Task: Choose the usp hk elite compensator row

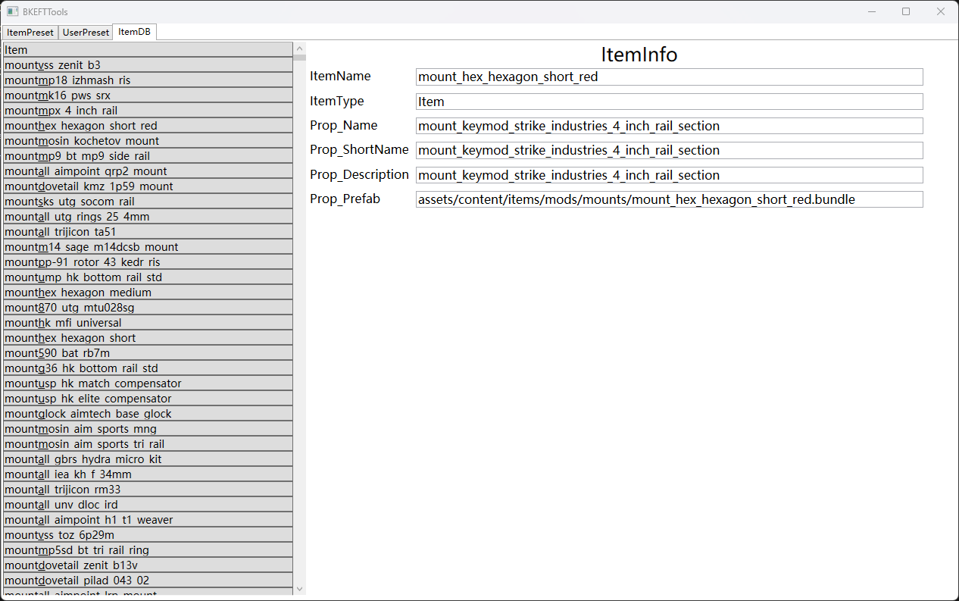Action: (148, 399)
